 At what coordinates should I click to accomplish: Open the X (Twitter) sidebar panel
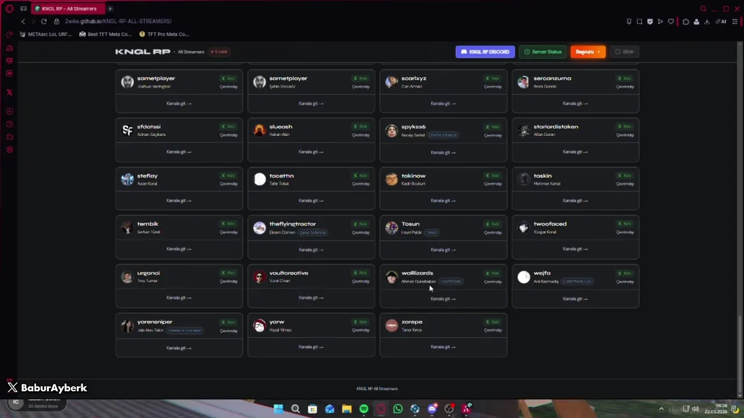(9, 92)
